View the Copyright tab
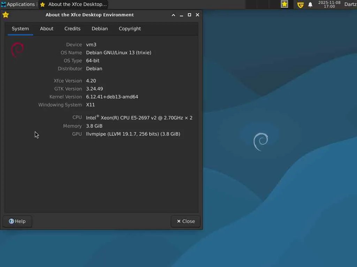 coord(130,29)
